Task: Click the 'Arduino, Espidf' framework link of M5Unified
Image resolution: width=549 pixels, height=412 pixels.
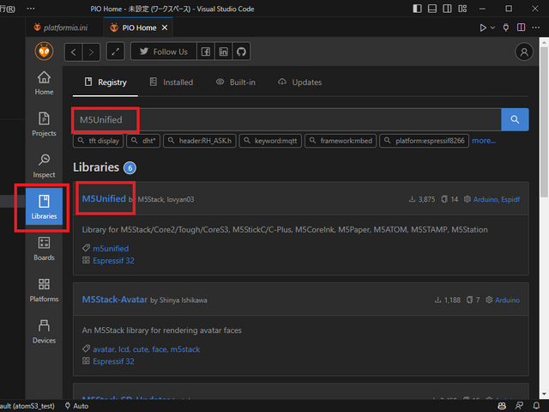Action: click(497, 199)
